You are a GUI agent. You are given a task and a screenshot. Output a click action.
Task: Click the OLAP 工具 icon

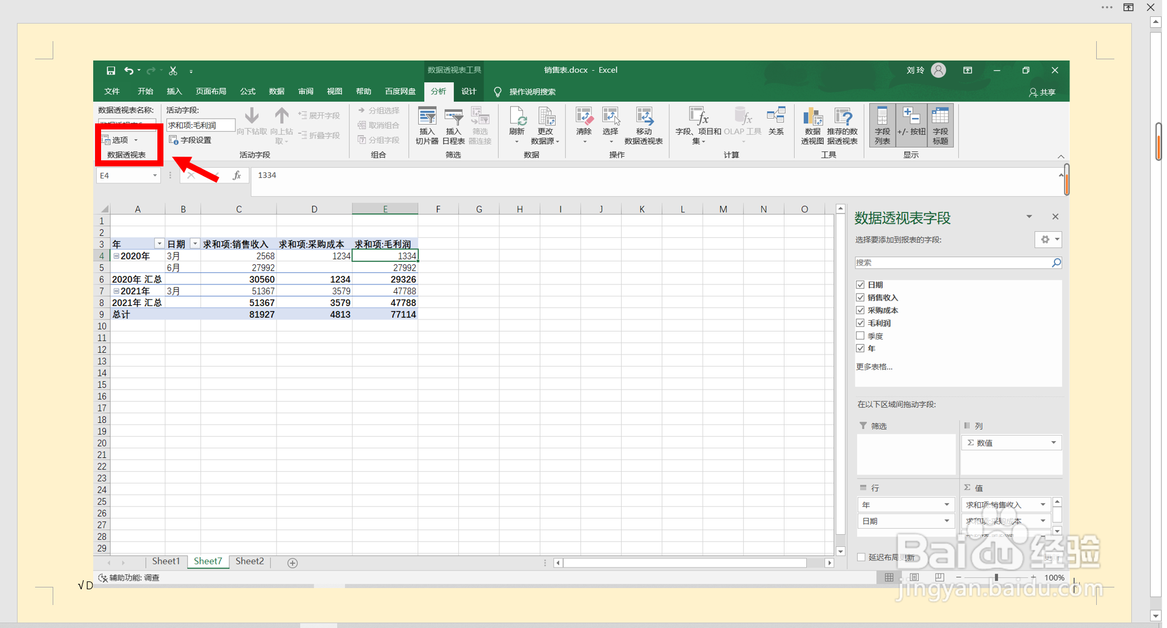click(x=743, y=116)
